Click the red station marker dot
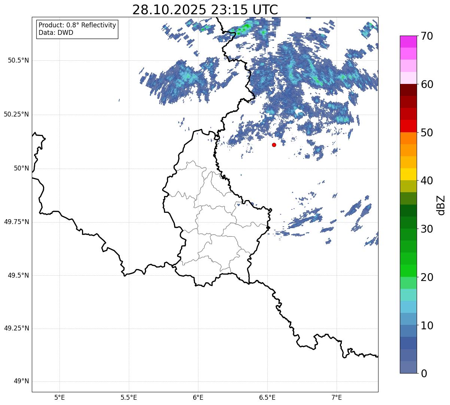The width and height of the screenshot is (450, 405). pyautogui.click(x=274, y=145)
